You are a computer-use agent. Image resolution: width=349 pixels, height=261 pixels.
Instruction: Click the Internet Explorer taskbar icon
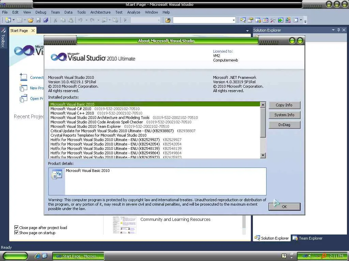[x=37, y=256]
